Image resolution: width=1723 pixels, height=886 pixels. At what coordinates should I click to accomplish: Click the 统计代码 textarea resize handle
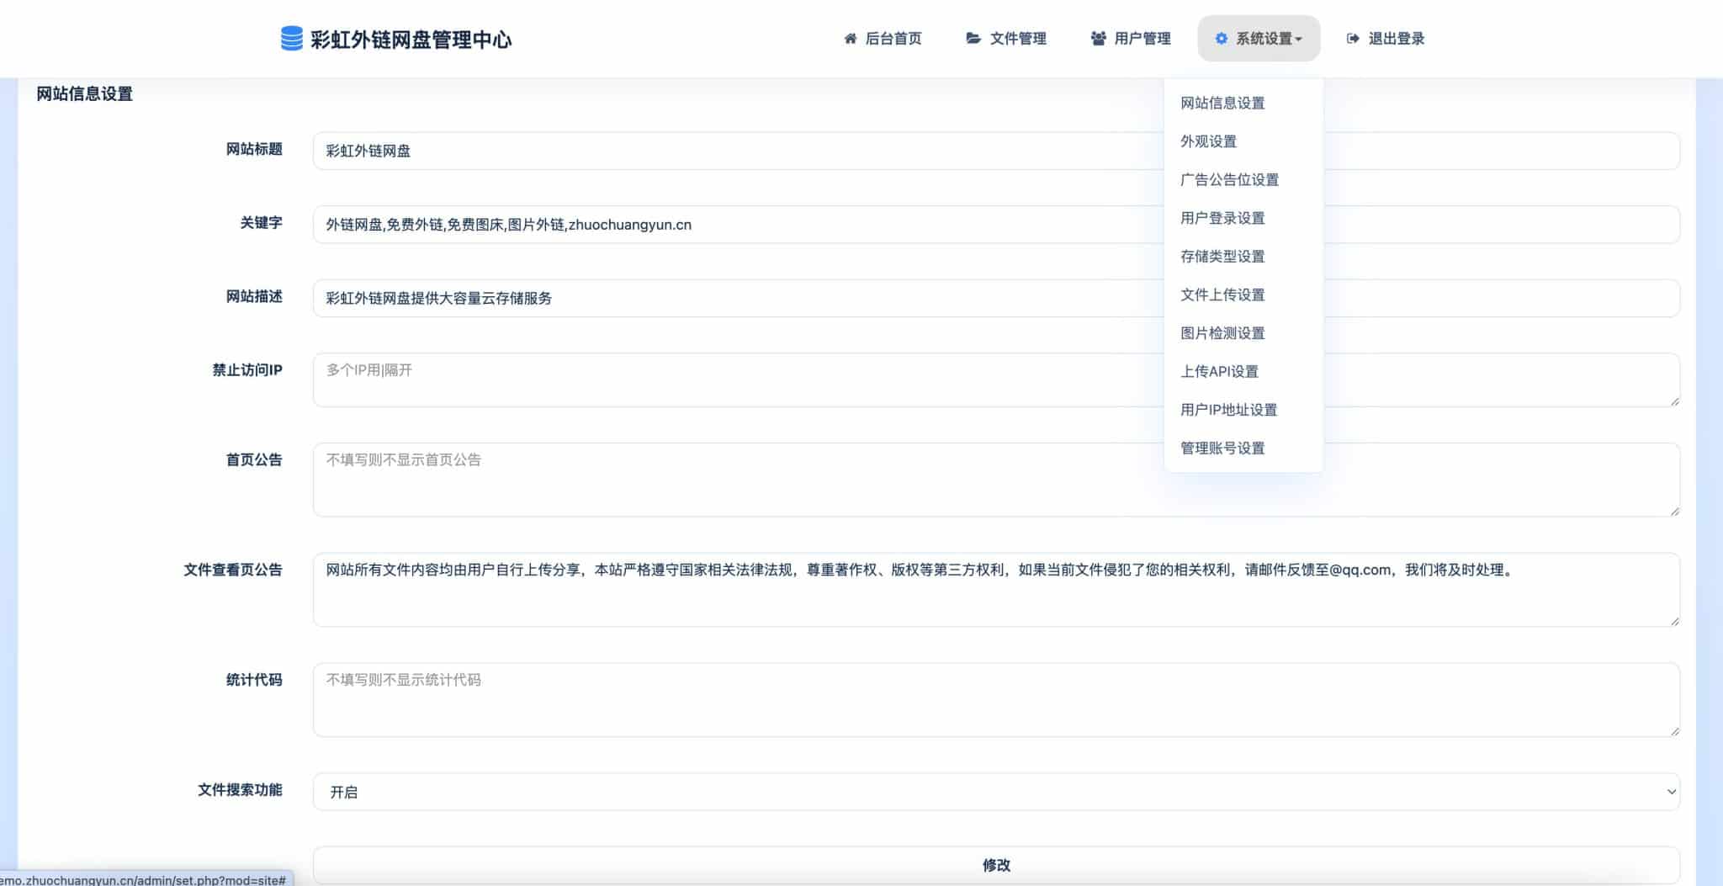[x=1674, y=731]
